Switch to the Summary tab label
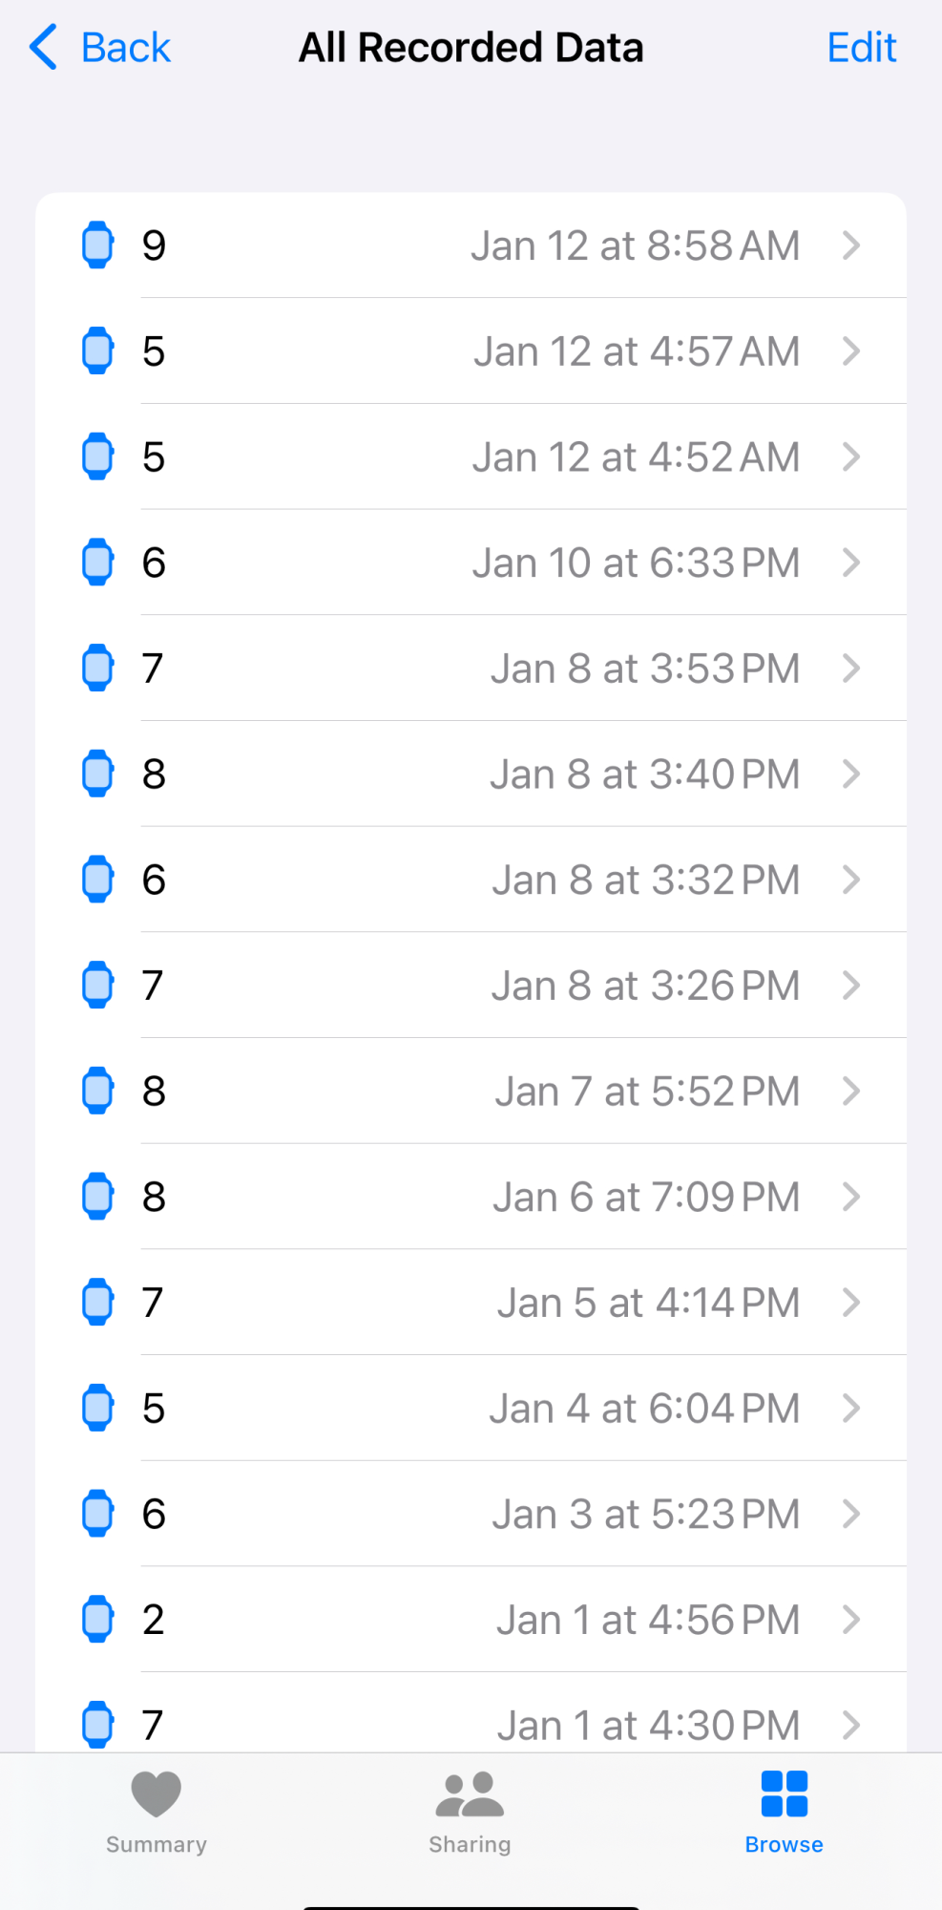This screenshot has height=1910, width=942. (156, 1844)
